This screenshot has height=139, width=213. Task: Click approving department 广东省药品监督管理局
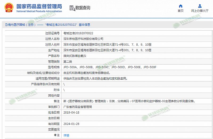[x=77, y=107]
